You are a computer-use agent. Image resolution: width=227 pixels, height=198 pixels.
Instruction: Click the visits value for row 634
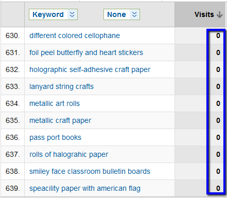pos(218,103)
